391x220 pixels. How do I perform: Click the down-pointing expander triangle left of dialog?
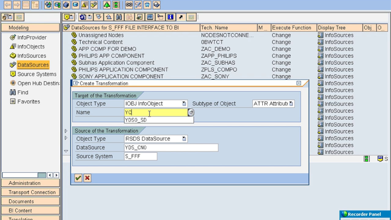coord(66,151)
